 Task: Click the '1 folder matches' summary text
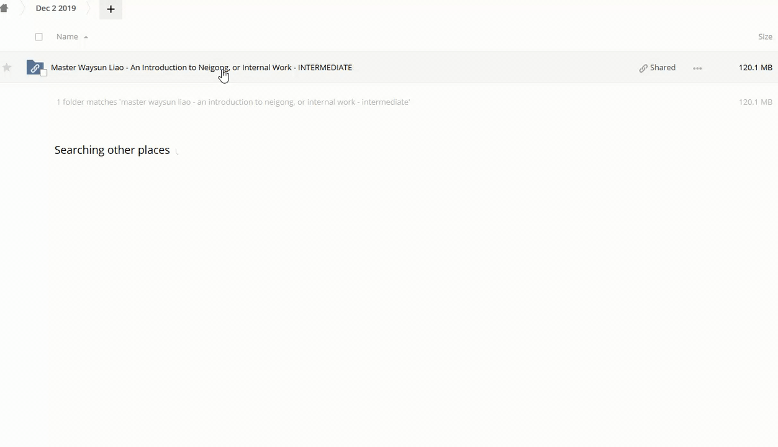(x=233, y=102)
